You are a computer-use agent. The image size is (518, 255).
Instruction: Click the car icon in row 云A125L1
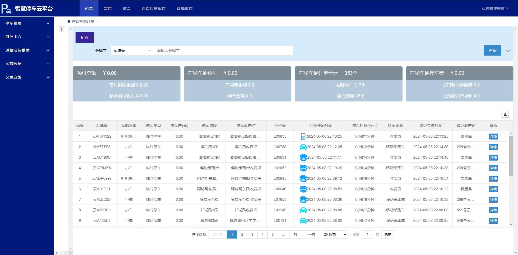(x=303, y=221)
